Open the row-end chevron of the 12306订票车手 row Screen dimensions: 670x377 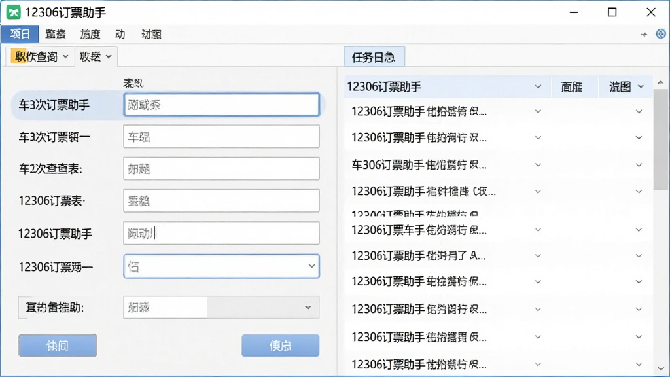pos(639,230)
